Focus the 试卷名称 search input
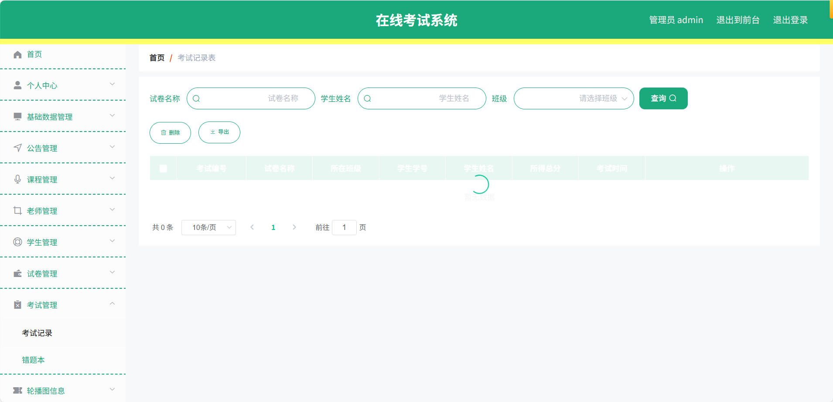Image resolution: width=833 pixels, height=402 pixels. coord(251,98)
